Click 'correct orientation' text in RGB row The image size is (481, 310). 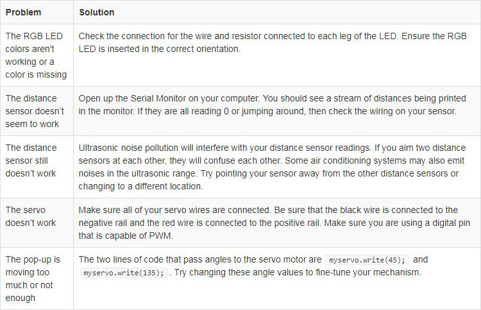pos(208,49)
